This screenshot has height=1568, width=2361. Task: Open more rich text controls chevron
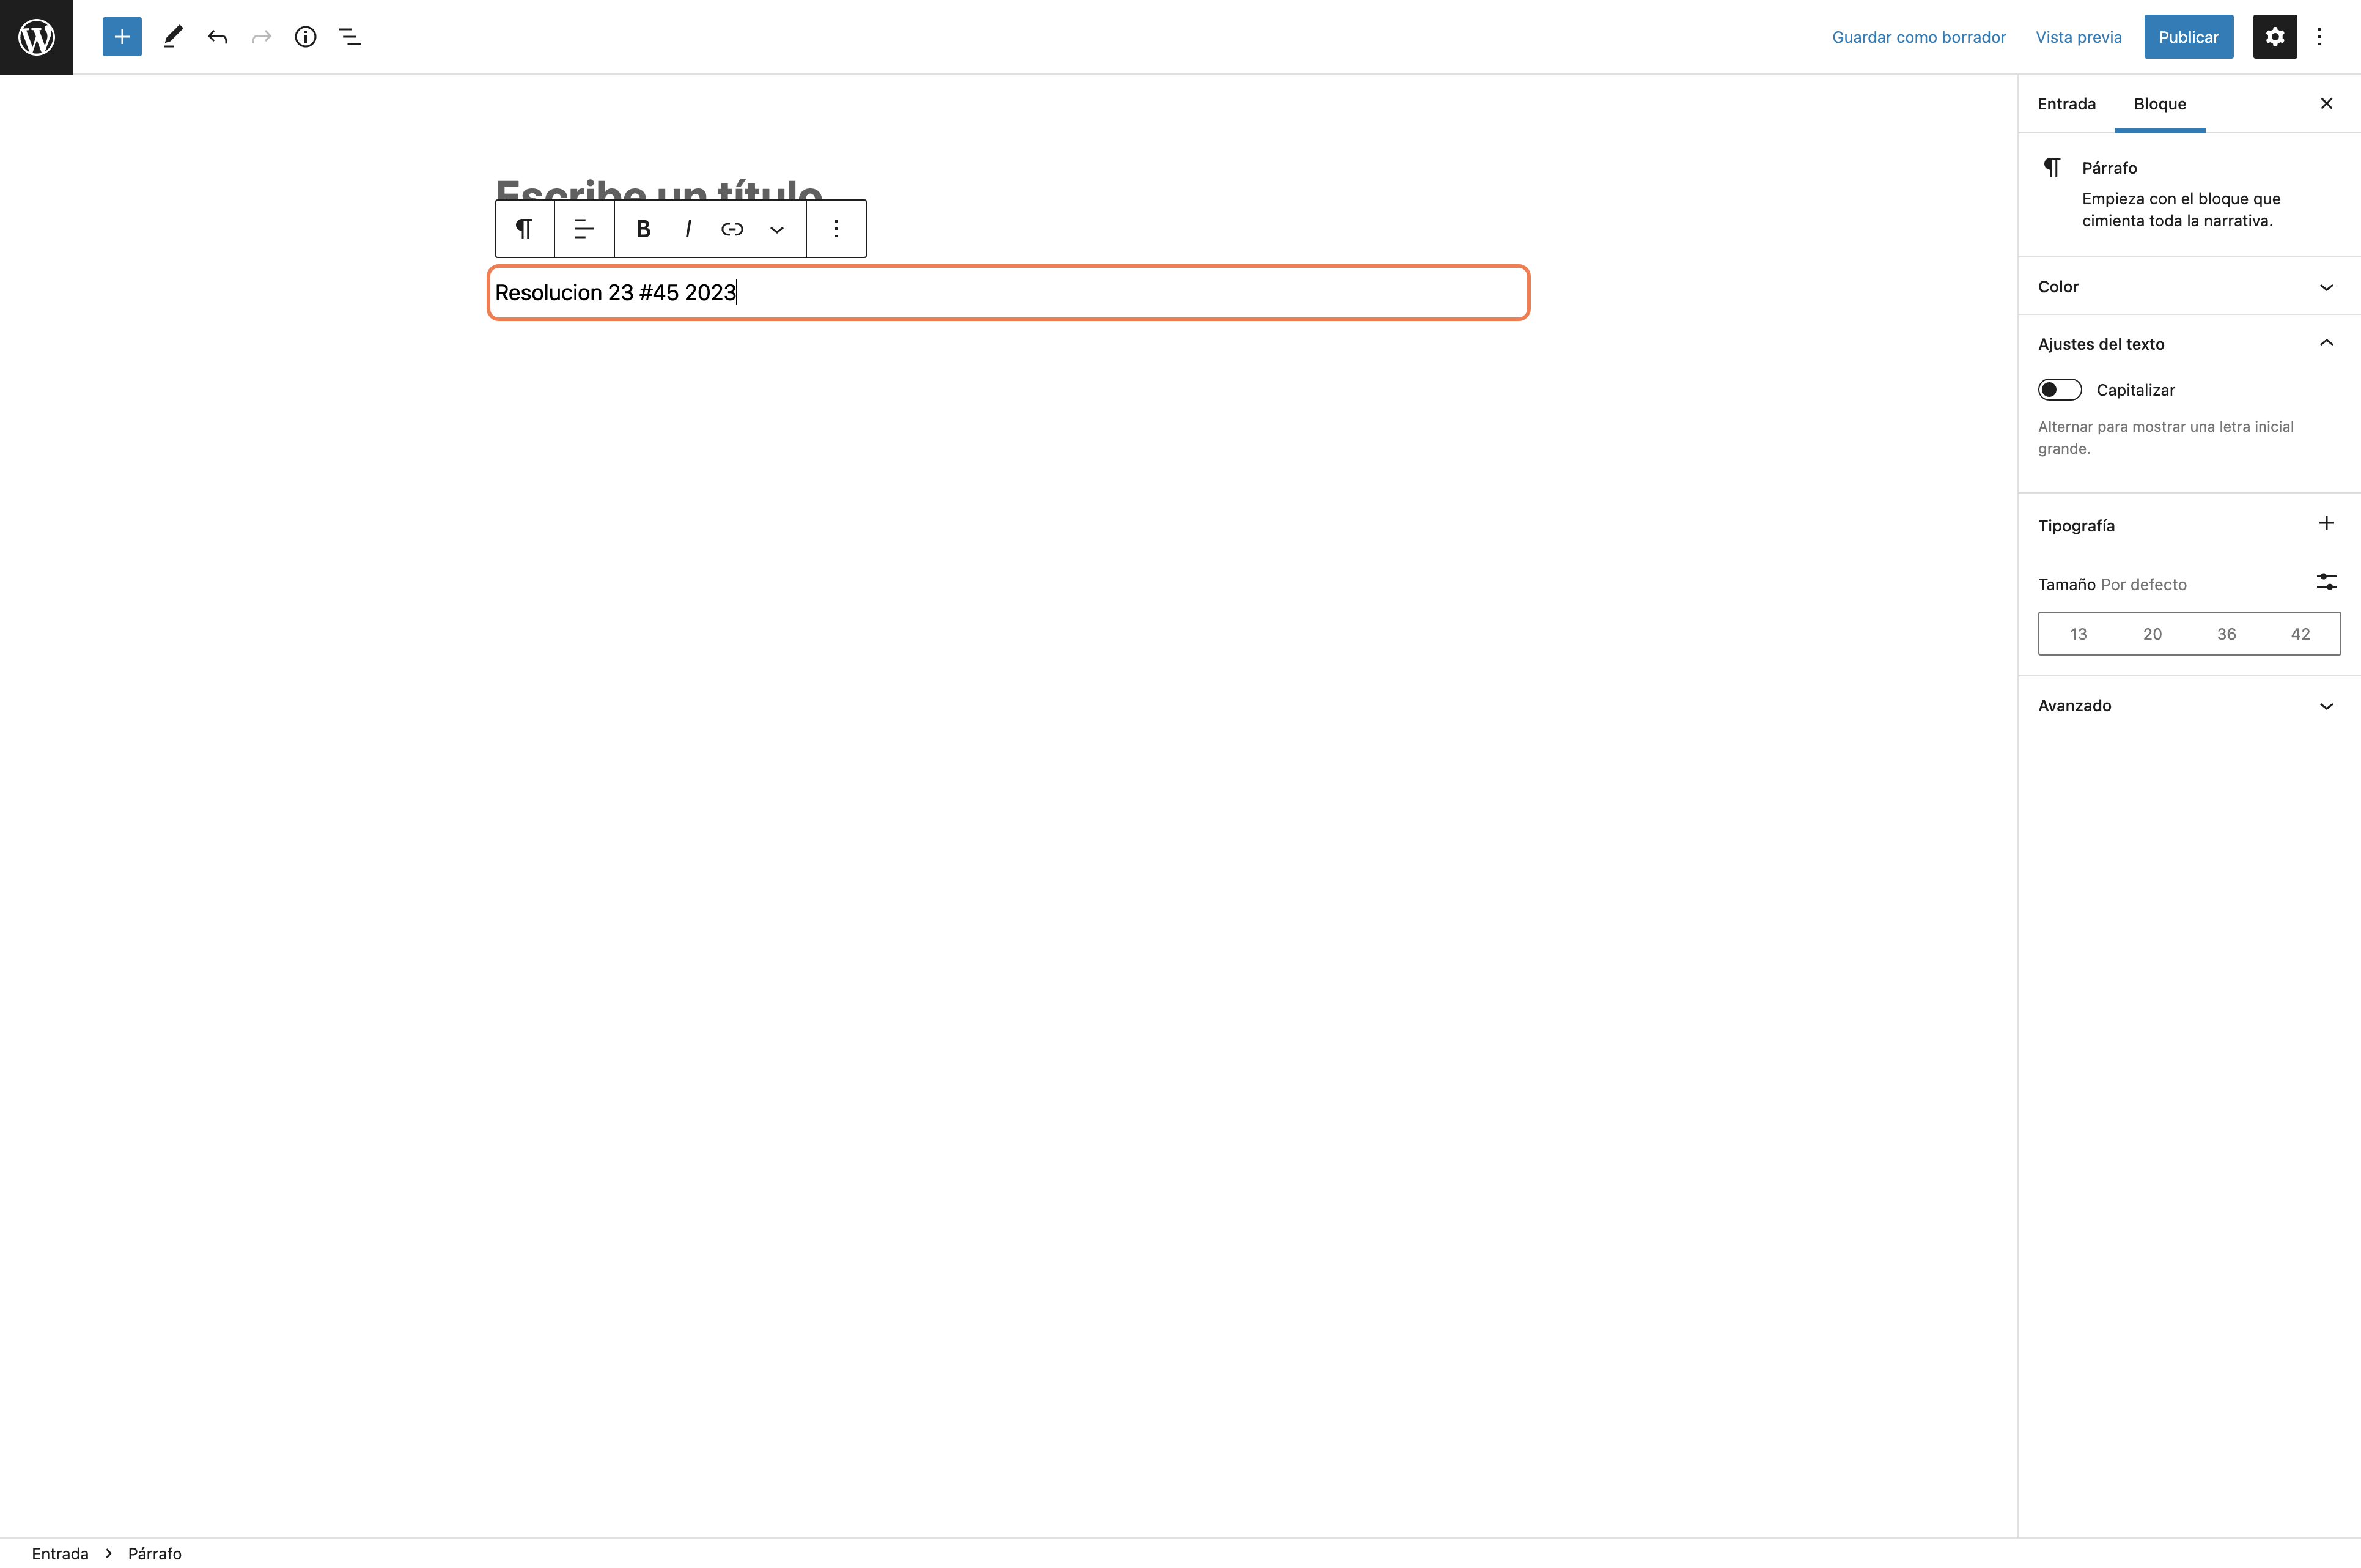(776, 229)
